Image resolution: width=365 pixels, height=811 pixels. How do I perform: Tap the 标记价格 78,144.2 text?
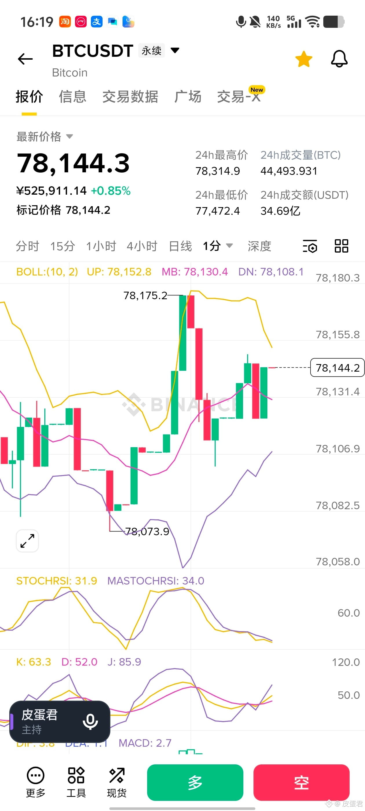[x=63, y=210]
